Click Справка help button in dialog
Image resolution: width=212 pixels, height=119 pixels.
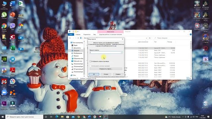tap(118, 74)
